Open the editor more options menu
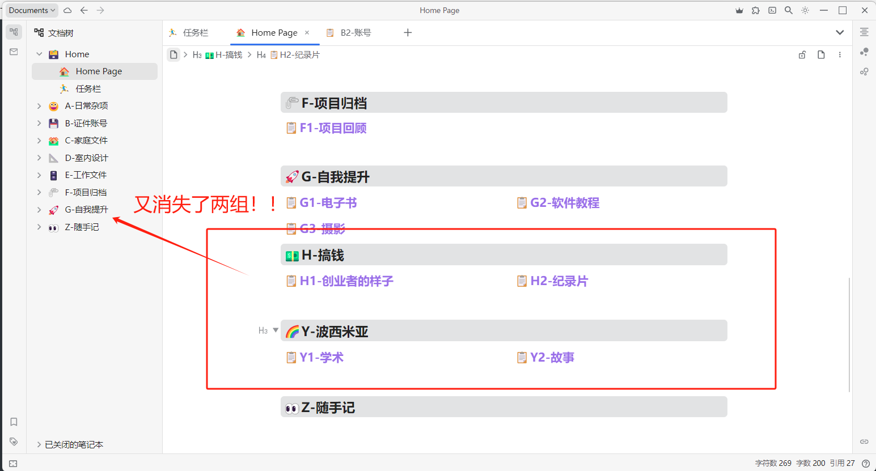This screenshot has height=471, width=876. 840,55
